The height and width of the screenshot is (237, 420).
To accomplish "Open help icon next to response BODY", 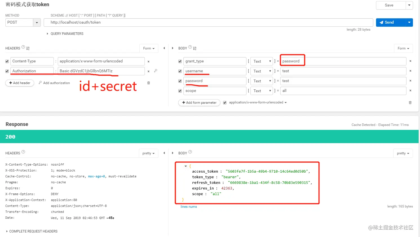I will pos(190,152).
